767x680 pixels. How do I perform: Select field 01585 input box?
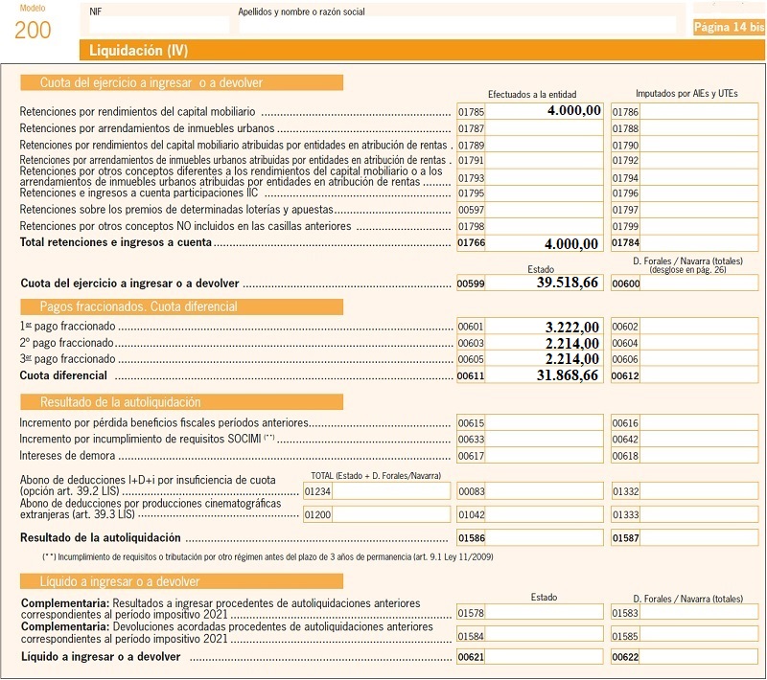[699, 635]
